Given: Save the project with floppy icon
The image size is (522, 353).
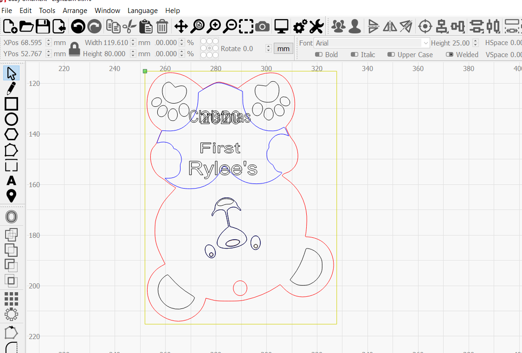Looking at the screenshot, I should (x=43, y=26).
